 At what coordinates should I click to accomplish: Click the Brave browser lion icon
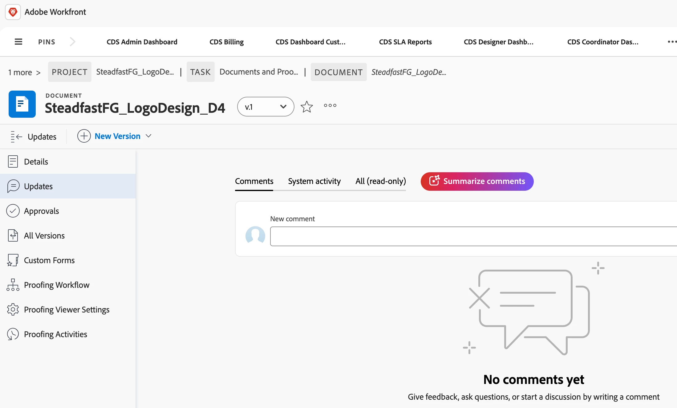click(x=13, y=12)
